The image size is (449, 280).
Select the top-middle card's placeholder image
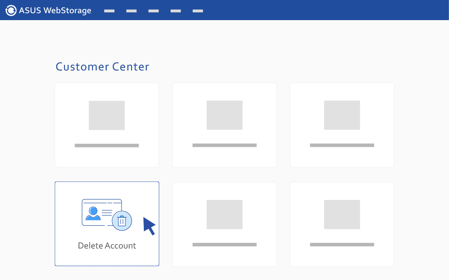[224, 115]
